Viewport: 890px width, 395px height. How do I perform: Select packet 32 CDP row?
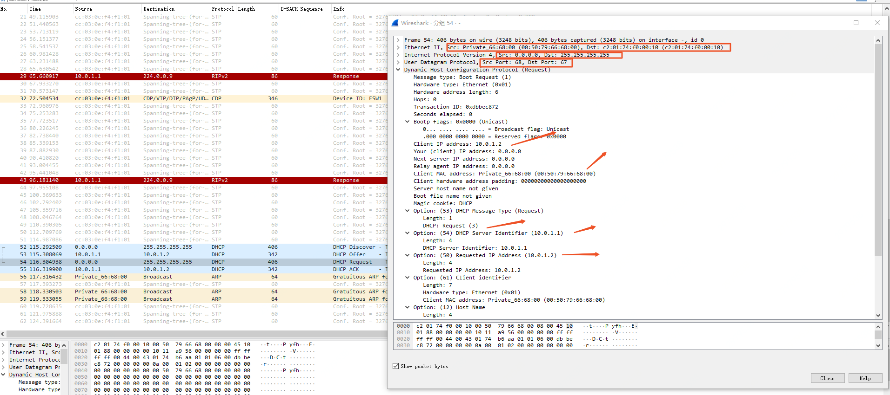194,98
